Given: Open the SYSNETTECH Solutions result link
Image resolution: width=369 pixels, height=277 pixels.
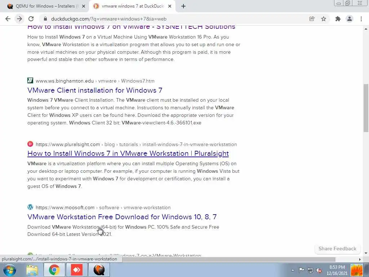Looking at the screenshot, I should [x=131, y=27].
